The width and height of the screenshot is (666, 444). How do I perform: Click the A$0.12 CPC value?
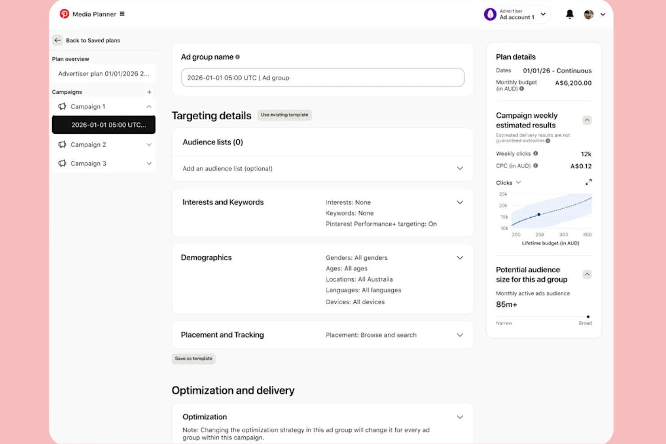click(x=581, y=166)
